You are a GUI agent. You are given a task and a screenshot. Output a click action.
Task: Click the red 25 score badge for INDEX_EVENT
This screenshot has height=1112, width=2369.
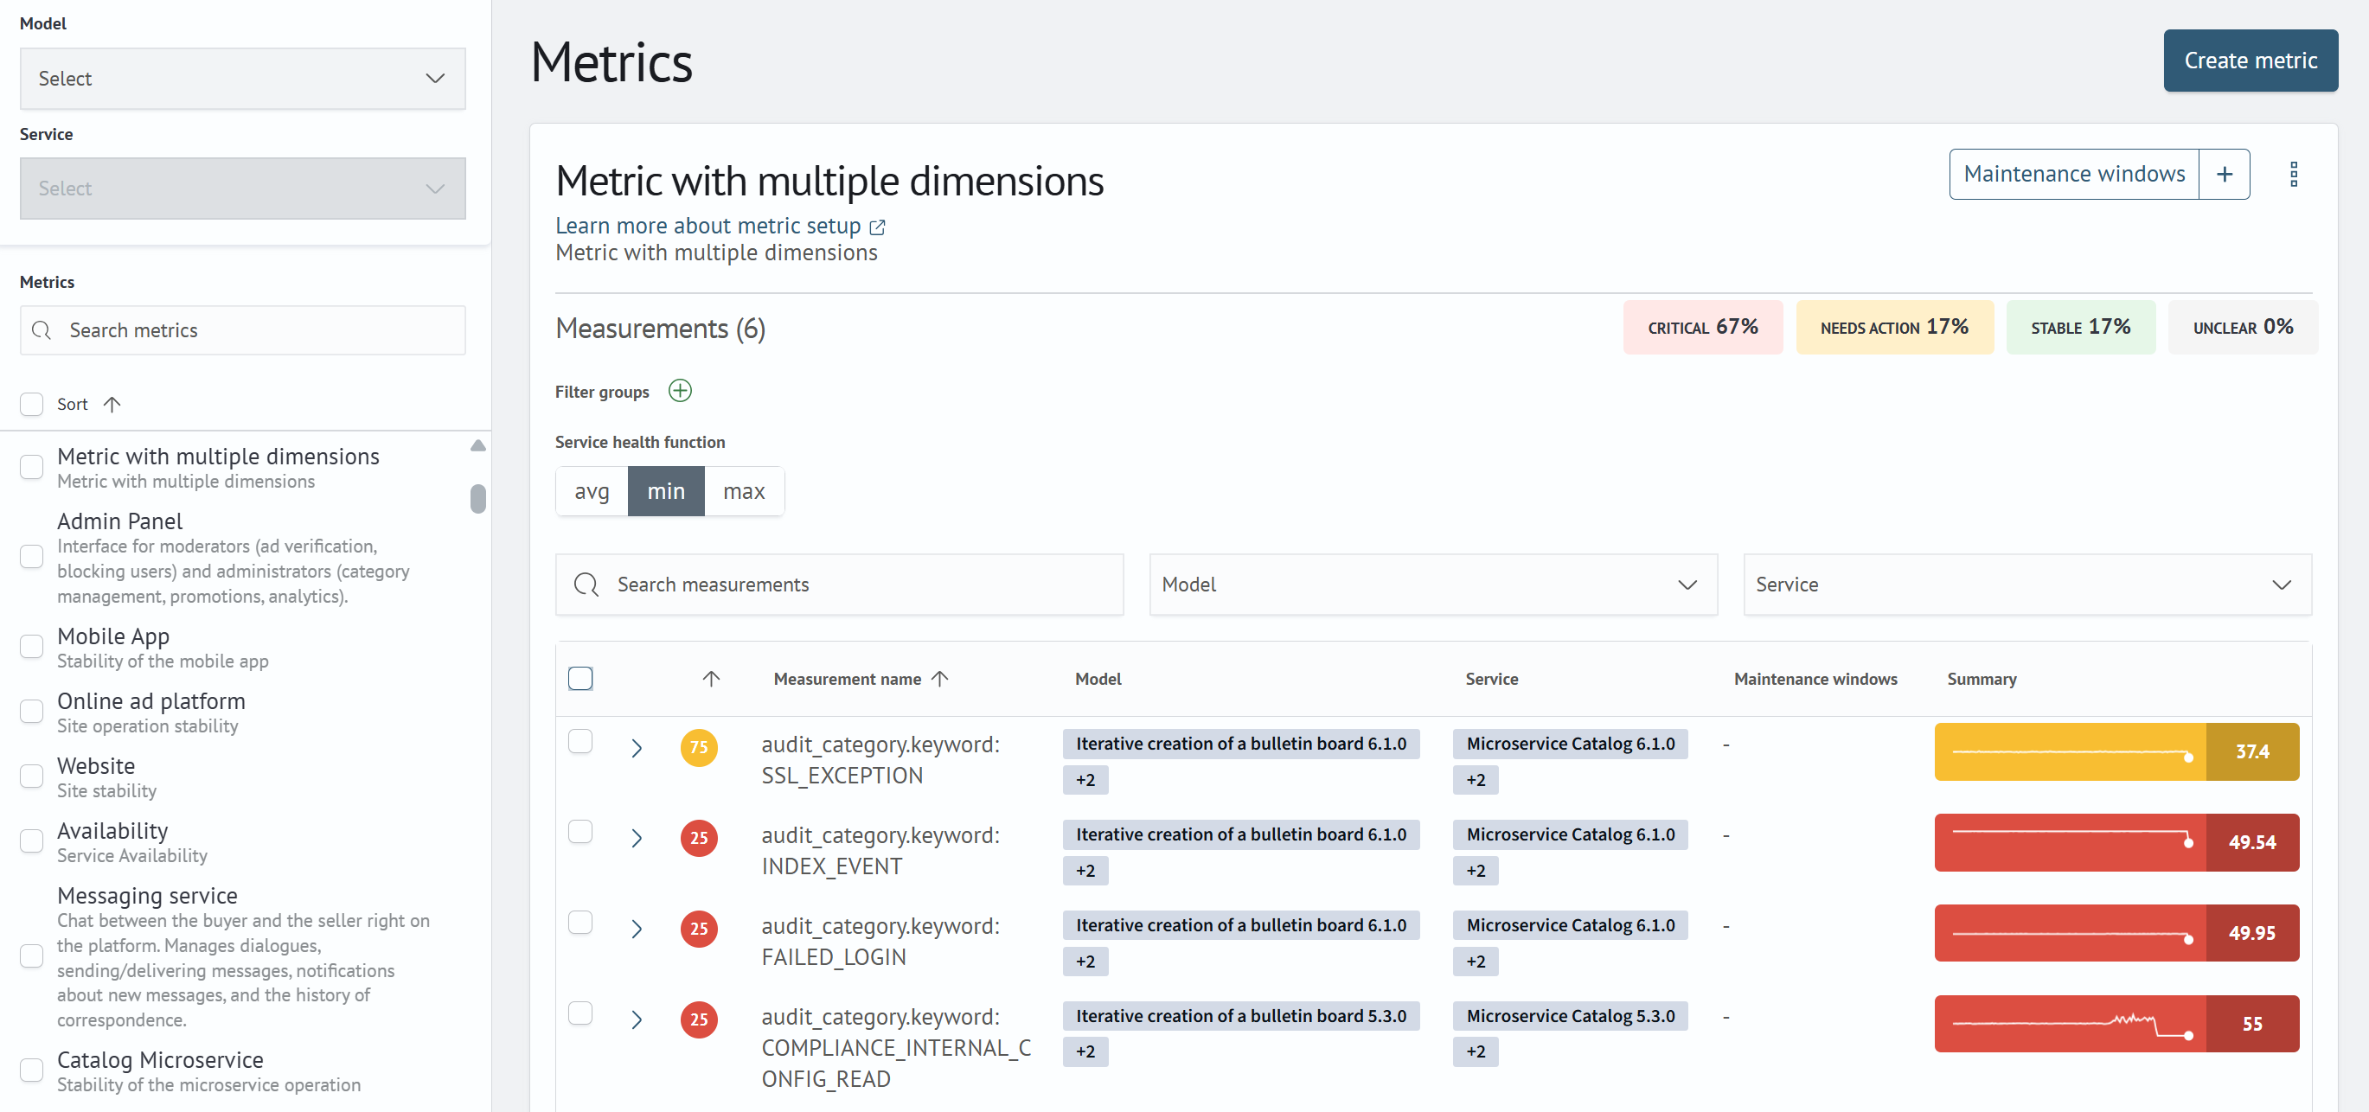click(699, 838)
